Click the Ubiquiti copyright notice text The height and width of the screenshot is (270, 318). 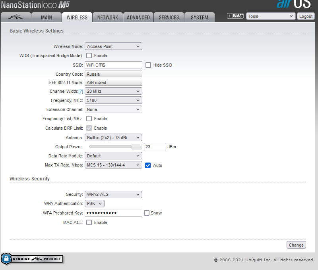point(264,260)
